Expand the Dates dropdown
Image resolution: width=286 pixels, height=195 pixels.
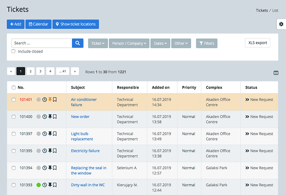pyautogui.click(x=160, y=43)
